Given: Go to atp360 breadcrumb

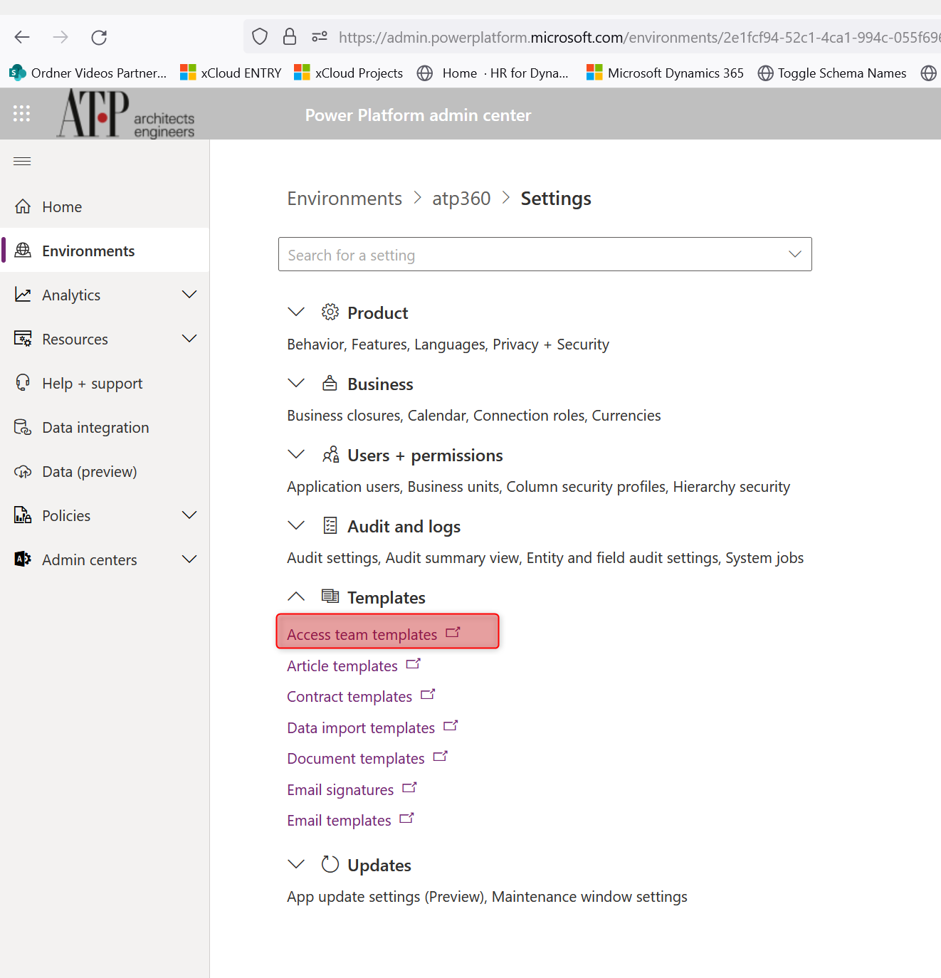Looking at the screenshot, I should tap(461, 198).
